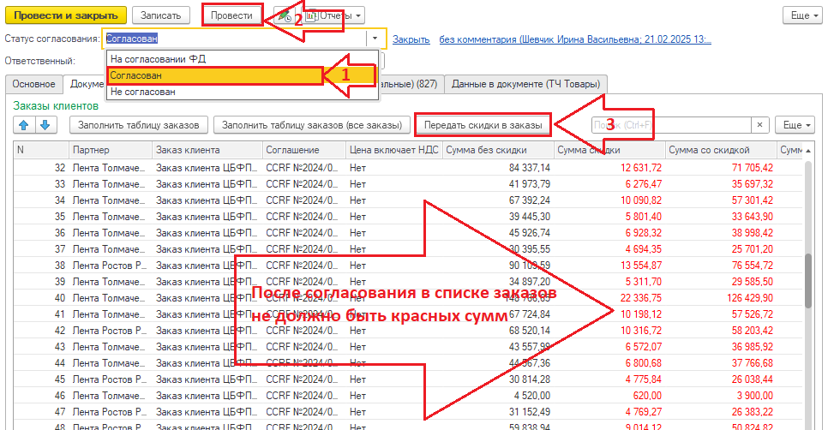Switch to the Основное tab
828x430 pixels.
point(34,84)
